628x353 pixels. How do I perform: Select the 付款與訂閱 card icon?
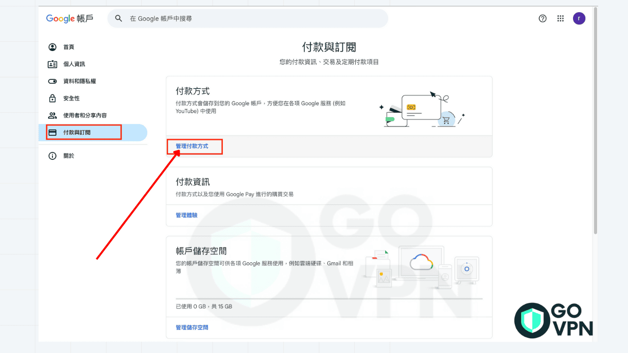52,132
